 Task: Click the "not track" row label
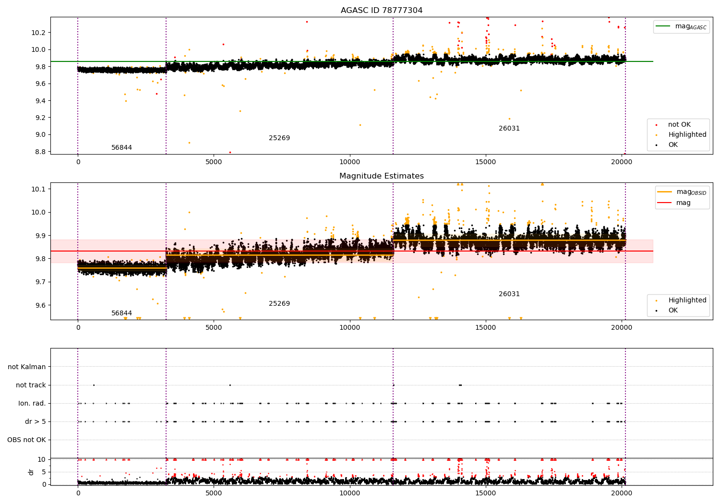31,385
